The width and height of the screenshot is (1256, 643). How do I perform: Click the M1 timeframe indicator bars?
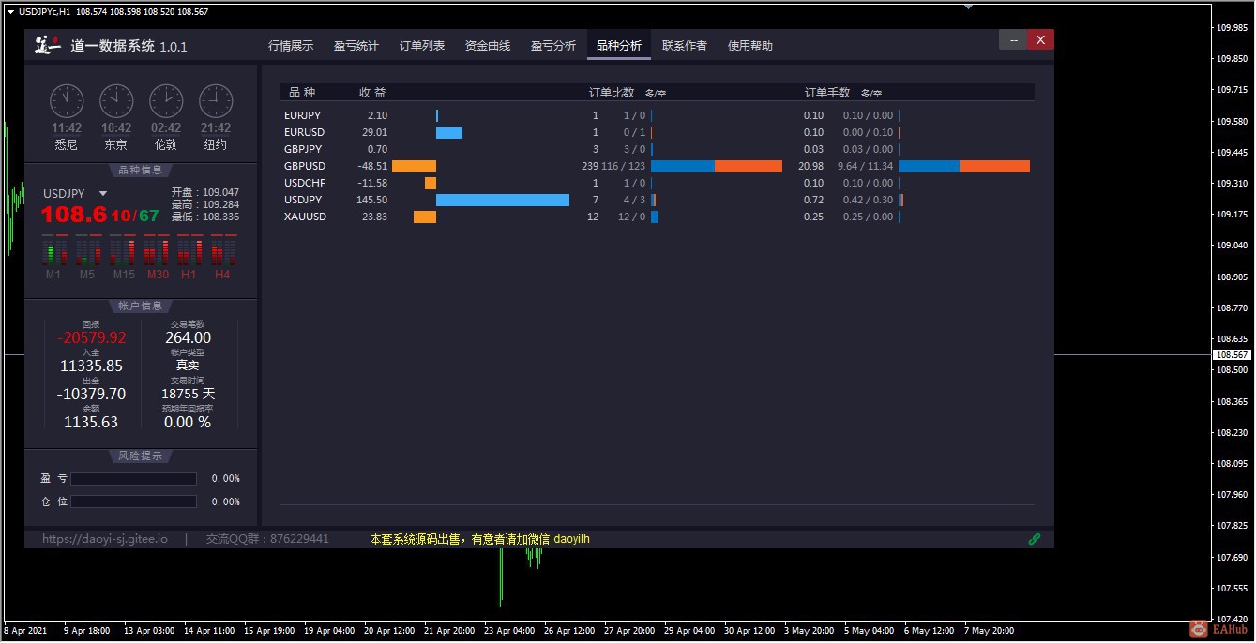[x=53, y=250]
